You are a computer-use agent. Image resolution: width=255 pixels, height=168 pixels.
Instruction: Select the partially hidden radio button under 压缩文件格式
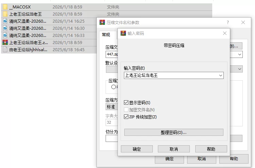click(113, 87)
